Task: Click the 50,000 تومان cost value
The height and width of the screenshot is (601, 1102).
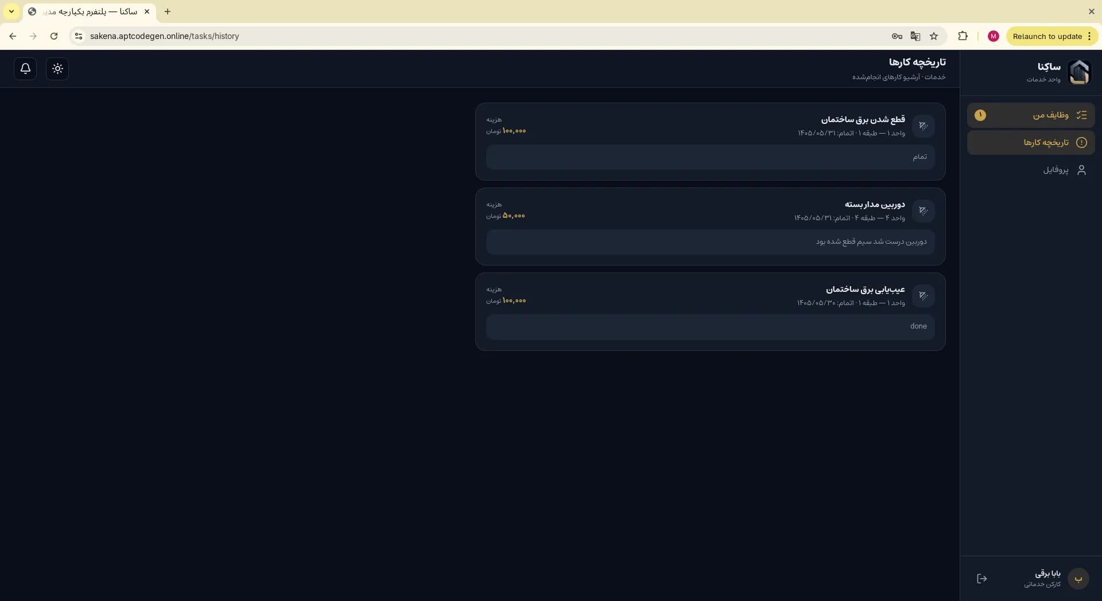Action: pos(506,216)
